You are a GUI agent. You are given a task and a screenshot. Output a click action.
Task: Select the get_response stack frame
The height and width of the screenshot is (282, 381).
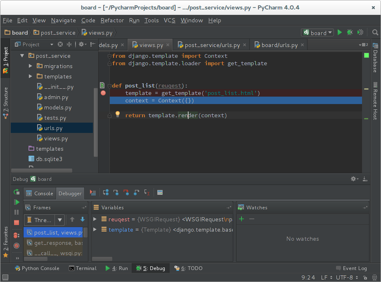[x=54, y=242]
